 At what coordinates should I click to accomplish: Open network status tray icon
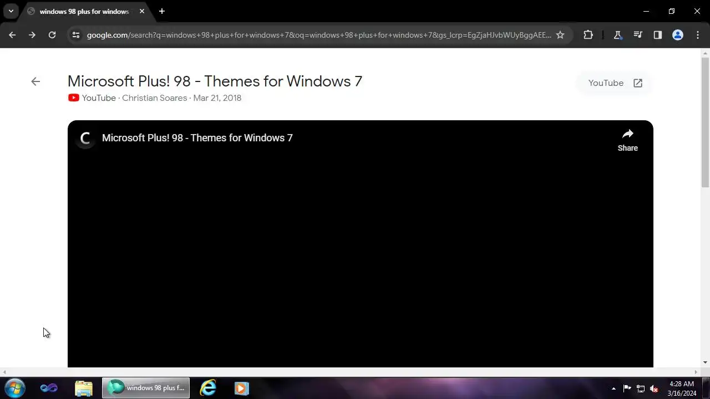(641, 388)
